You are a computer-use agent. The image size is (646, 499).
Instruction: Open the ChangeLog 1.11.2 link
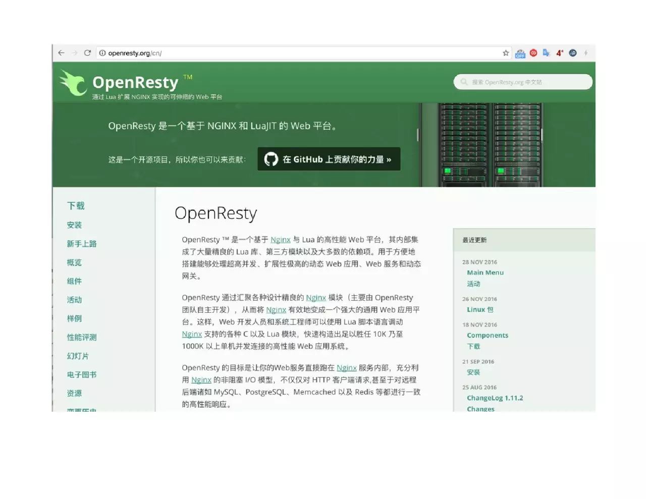(495, 398)
